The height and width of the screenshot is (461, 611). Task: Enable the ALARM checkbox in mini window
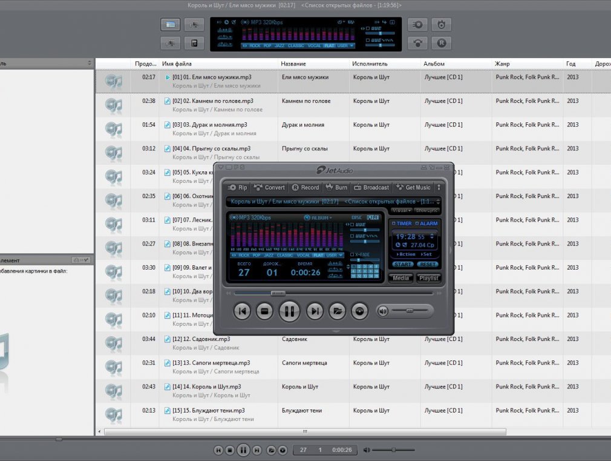coord(417,224)
